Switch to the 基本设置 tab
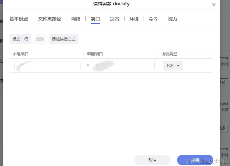Image resolution: width=230 pixels, height=166 pixels. 19,19
